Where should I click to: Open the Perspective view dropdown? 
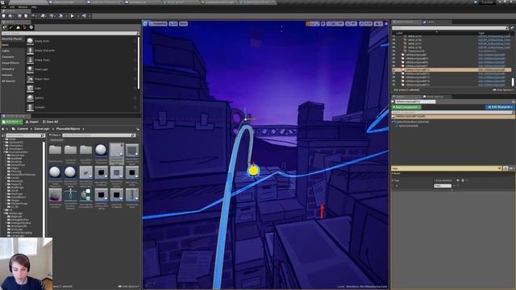(x=158, y=23)
